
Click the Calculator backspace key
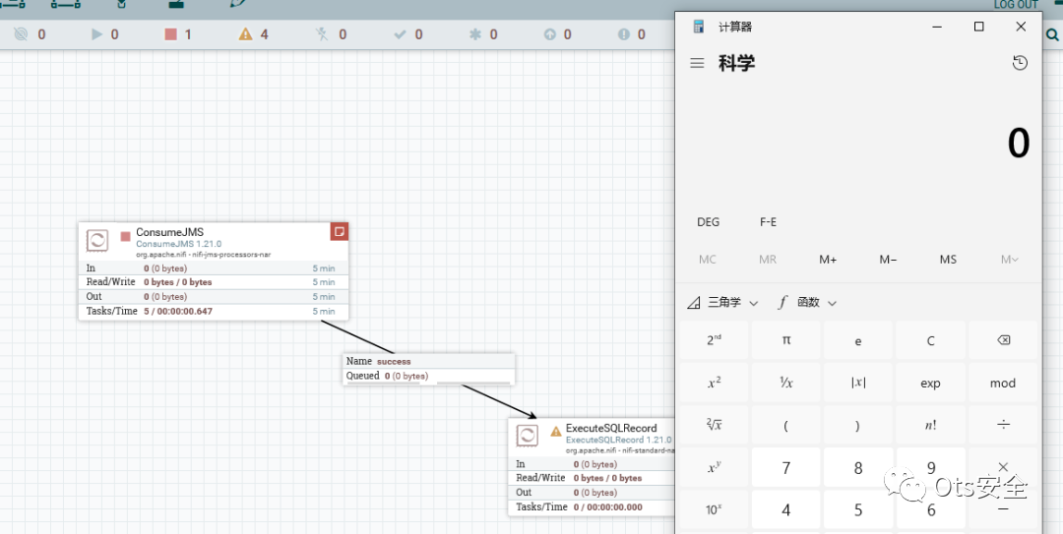coord(1003,340)
